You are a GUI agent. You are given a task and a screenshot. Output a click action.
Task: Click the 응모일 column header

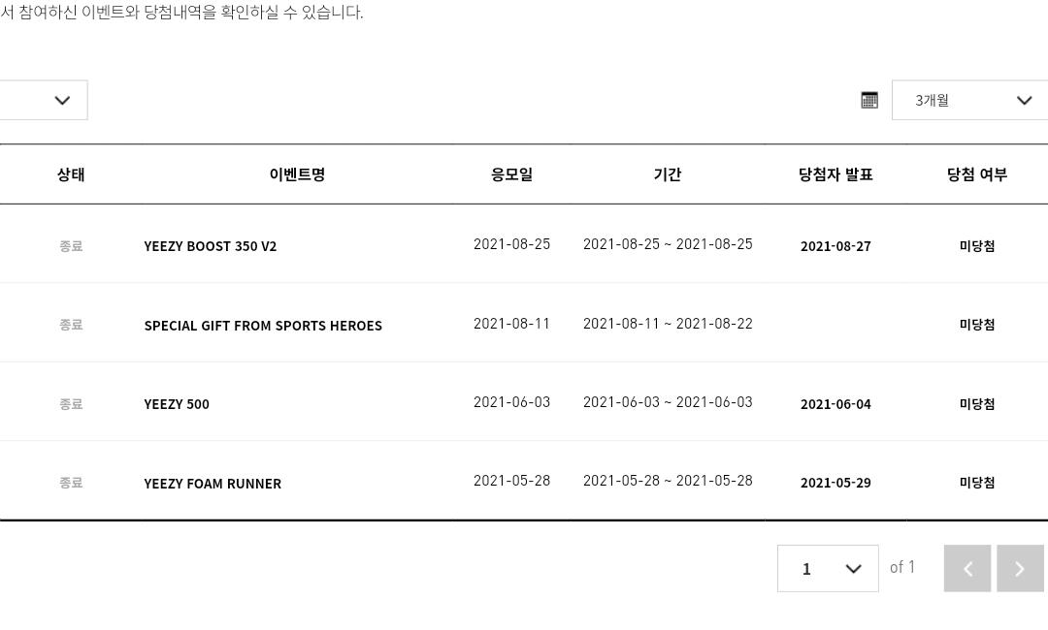click(x=512, y=174)
